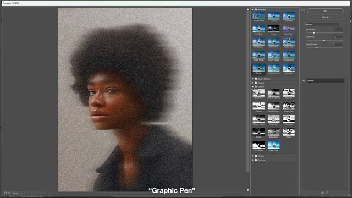Add a new effect layer
The height and width of the screenshot is (198, 352).
click(322, 193)
